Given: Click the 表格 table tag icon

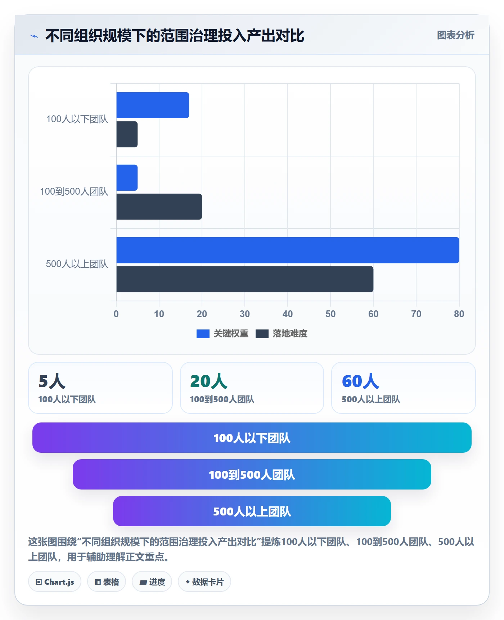Looking at the screenshot, I should (x=98, y=582).
